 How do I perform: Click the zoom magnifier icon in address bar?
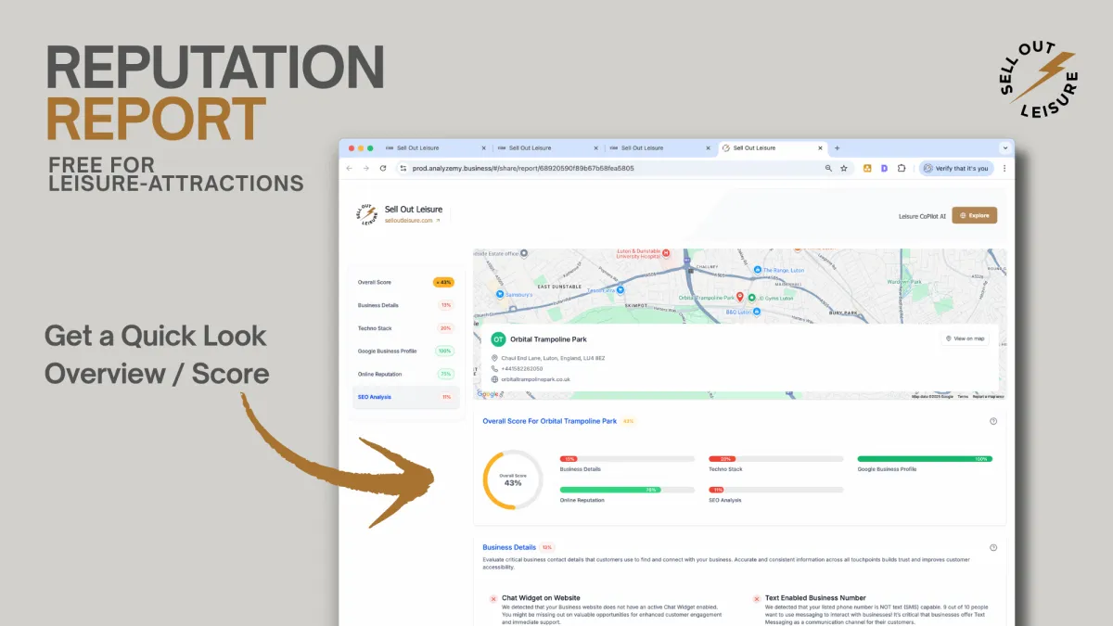(828, 169)
